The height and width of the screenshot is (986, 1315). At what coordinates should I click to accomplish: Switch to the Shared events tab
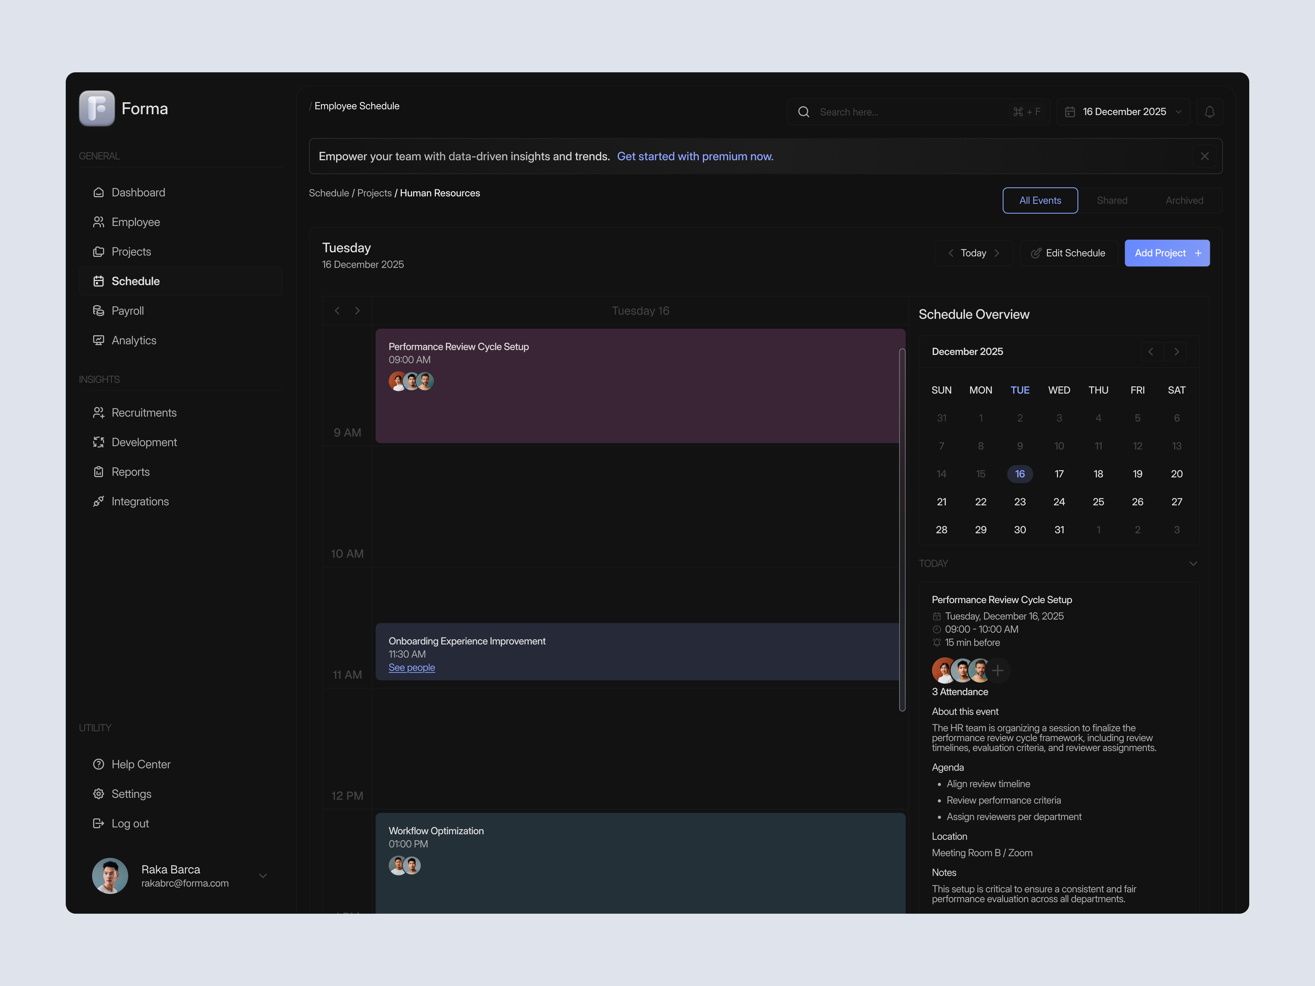[x=1112, y=200]
